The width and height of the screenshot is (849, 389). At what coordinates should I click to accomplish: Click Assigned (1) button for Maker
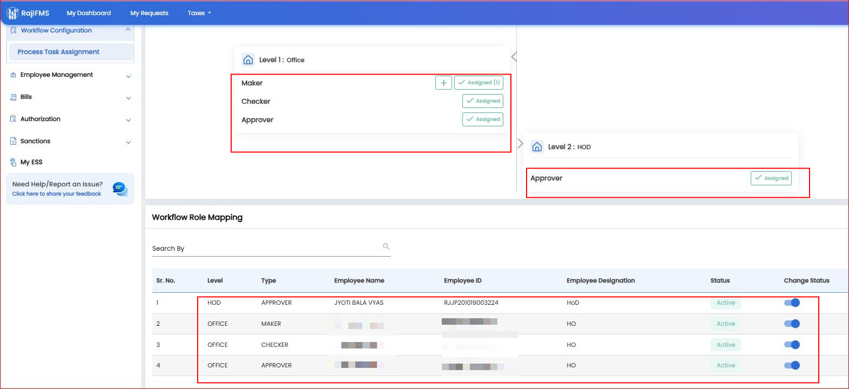point(479,83)
